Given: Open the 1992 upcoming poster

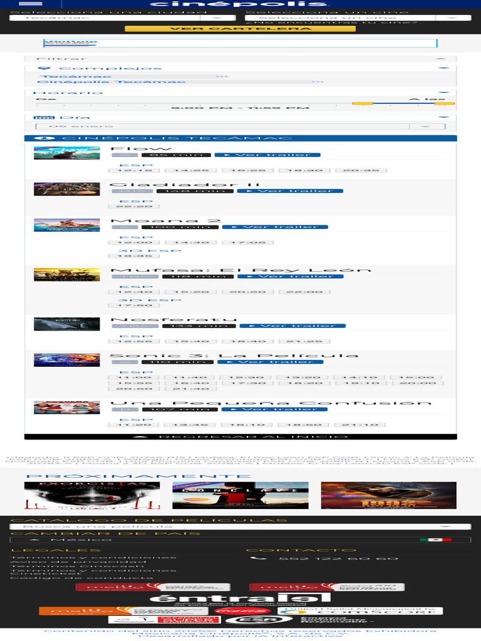Looking at the screenshot, I should 388,496.
